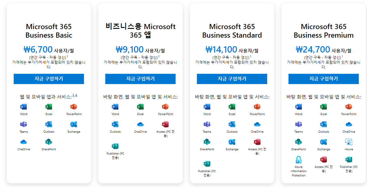The height and width of the screenshot is (187, 367).
Task: Click the PowerPoint icon under Business Basic
Action: pyautogui.click(x=73, y=107)
